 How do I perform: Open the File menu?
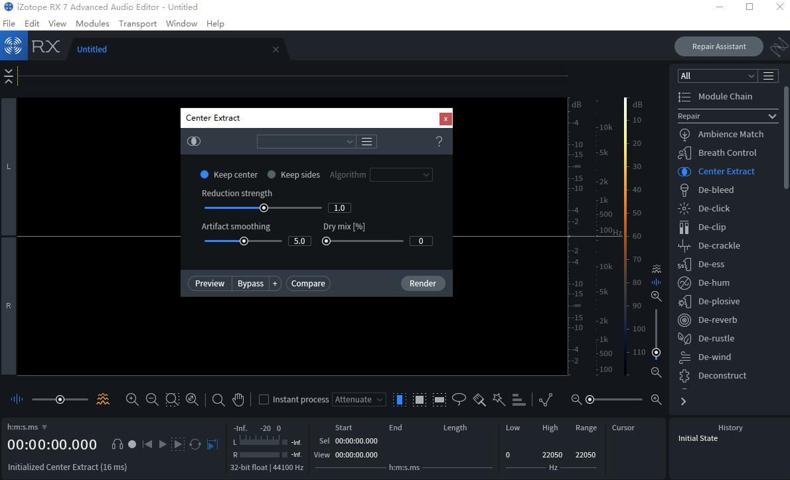pos(9,24)
